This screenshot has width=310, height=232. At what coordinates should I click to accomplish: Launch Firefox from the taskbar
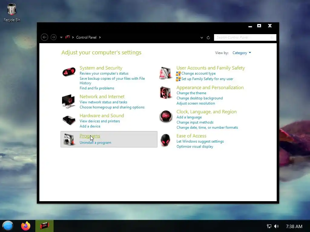[26, 226]
